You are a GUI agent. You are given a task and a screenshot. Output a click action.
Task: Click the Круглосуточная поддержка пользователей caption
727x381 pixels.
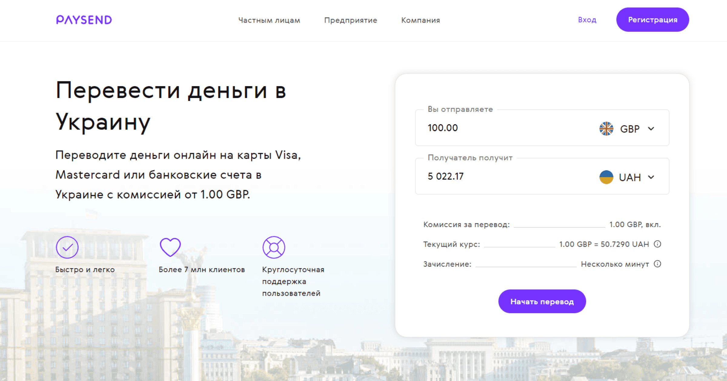[x=293, y=282]
